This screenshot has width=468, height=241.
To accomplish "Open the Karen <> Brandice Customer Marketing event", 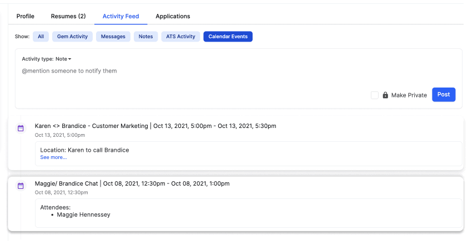I will (155, 126).
